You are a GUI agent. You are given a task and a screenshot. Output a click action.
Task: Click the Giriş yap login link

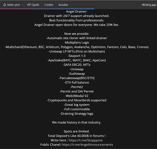pos(150,5)
